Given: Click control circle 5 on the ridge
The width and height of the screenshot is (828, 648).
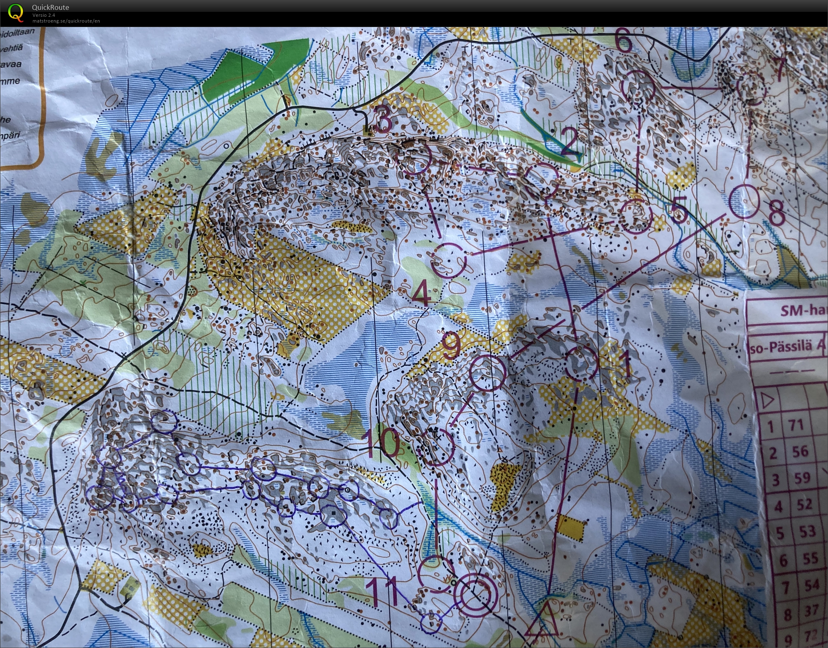Looking at the screenshot, I should click(x=635, y=216).
